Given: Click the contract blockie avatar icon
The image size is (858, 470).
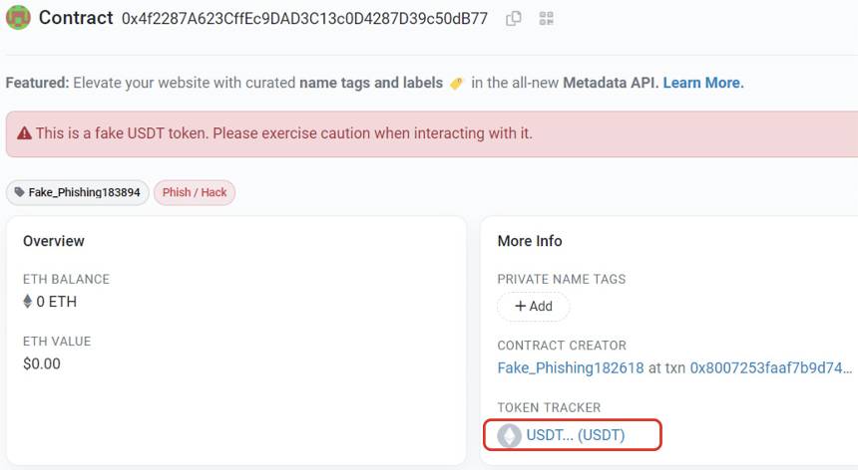Looking at the screenshot, I should pyautogui.click(x=18, y=18).
